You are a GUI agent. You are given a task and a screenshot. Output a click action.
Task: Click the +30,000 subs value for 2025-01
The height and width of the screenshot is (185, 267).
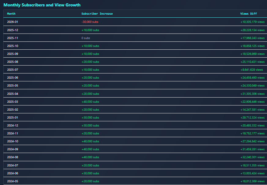pos(90,117)
